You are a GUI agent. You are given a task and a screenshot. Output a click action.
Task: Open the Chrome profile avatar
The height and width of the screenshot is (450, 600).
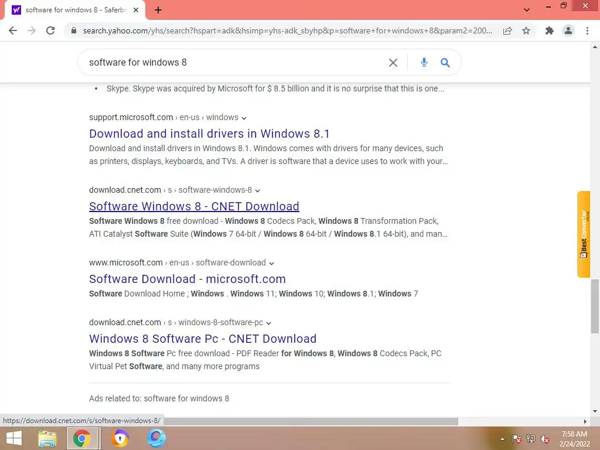[568, 30]
